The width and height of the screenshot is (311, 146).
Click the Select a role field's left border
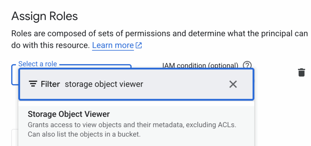12,75
